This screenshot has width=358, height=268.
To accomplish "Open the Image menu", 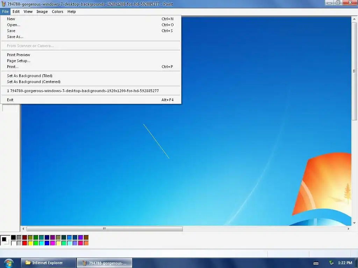I will click(x=42, y=12).
